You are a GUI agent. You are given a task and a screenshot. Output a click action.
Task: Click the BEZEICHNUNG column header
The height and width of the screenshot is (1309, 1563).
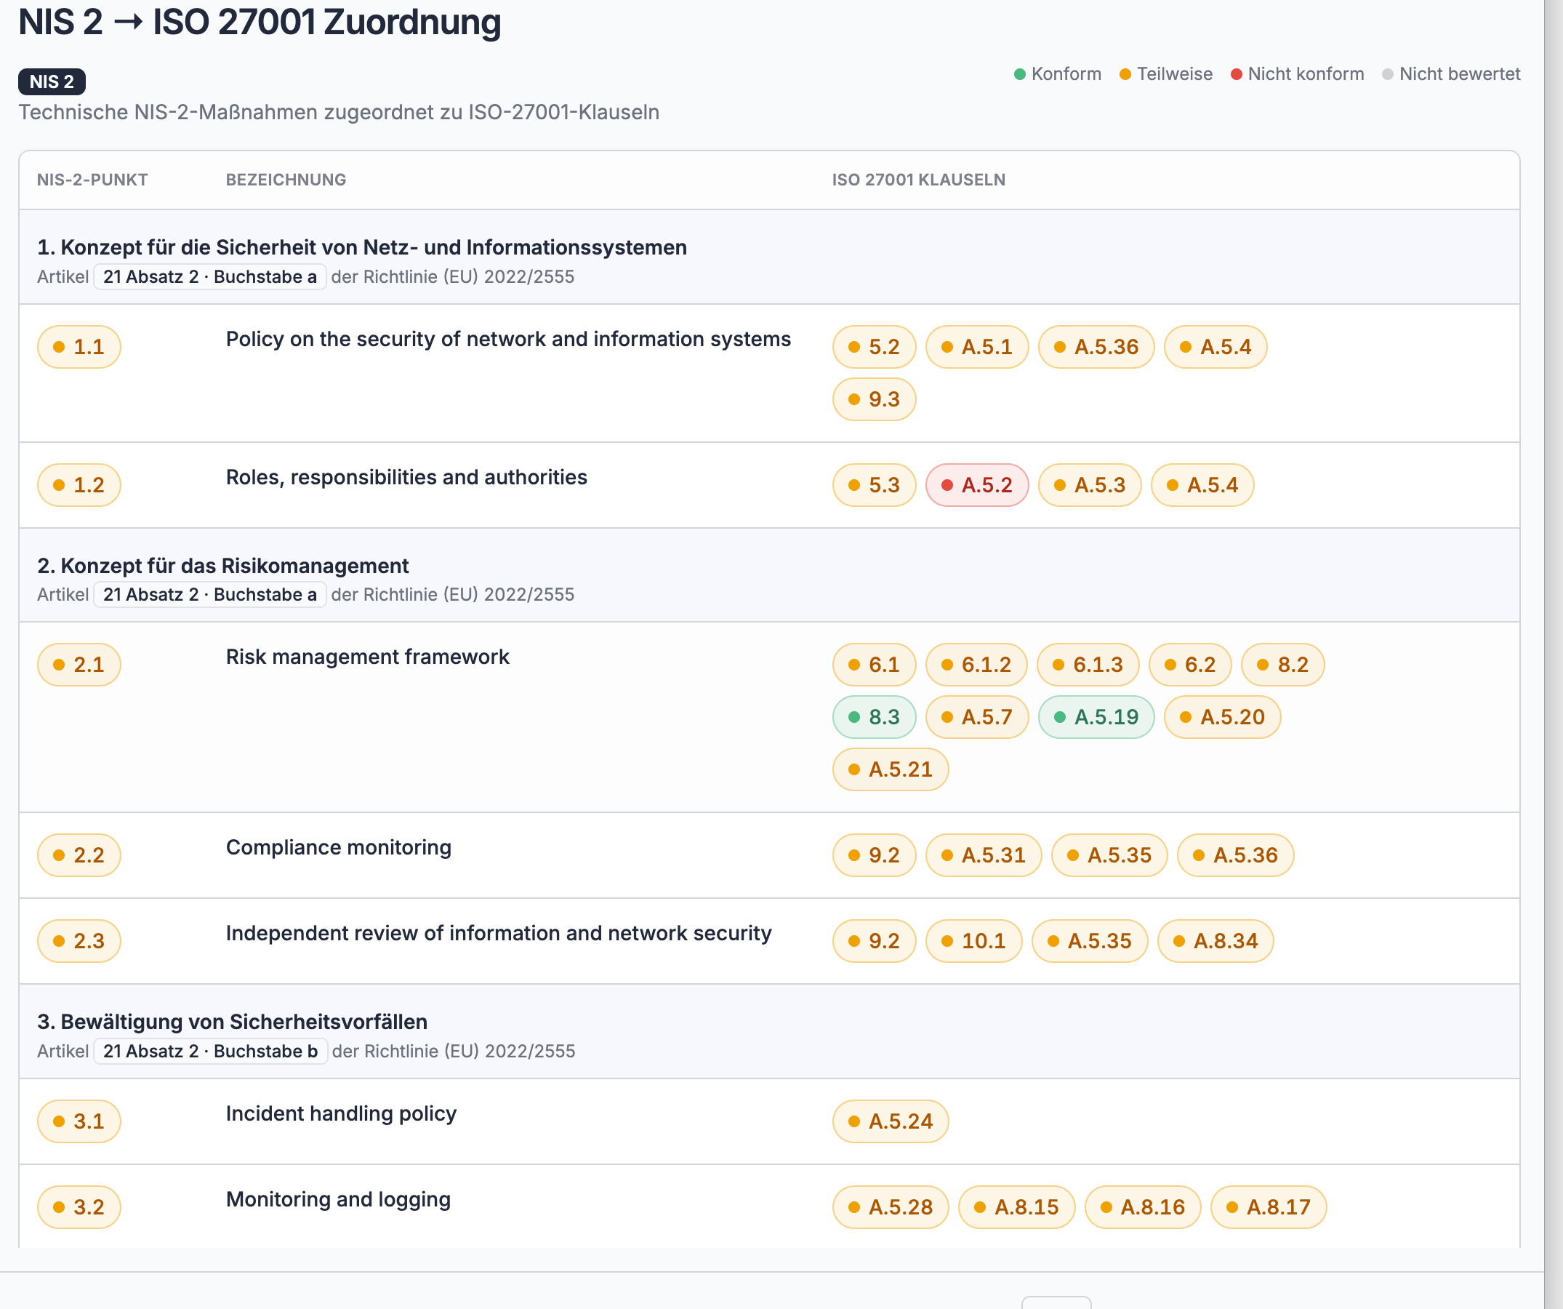[286, 180]
